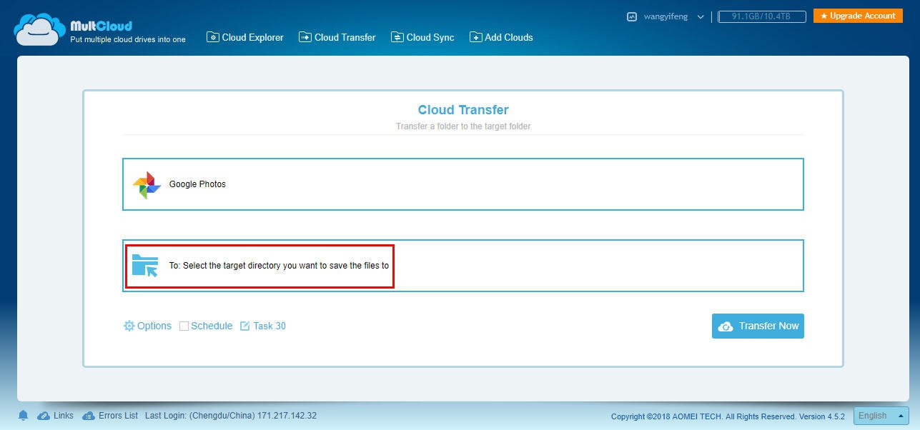Choose the target directory to save files
The width and height of the screenshot is (920, 430).
point(463,266)
